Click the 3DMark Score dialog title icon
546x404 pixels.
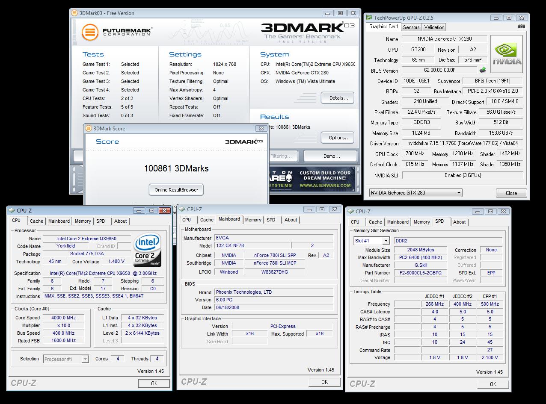tap(89, 128)
